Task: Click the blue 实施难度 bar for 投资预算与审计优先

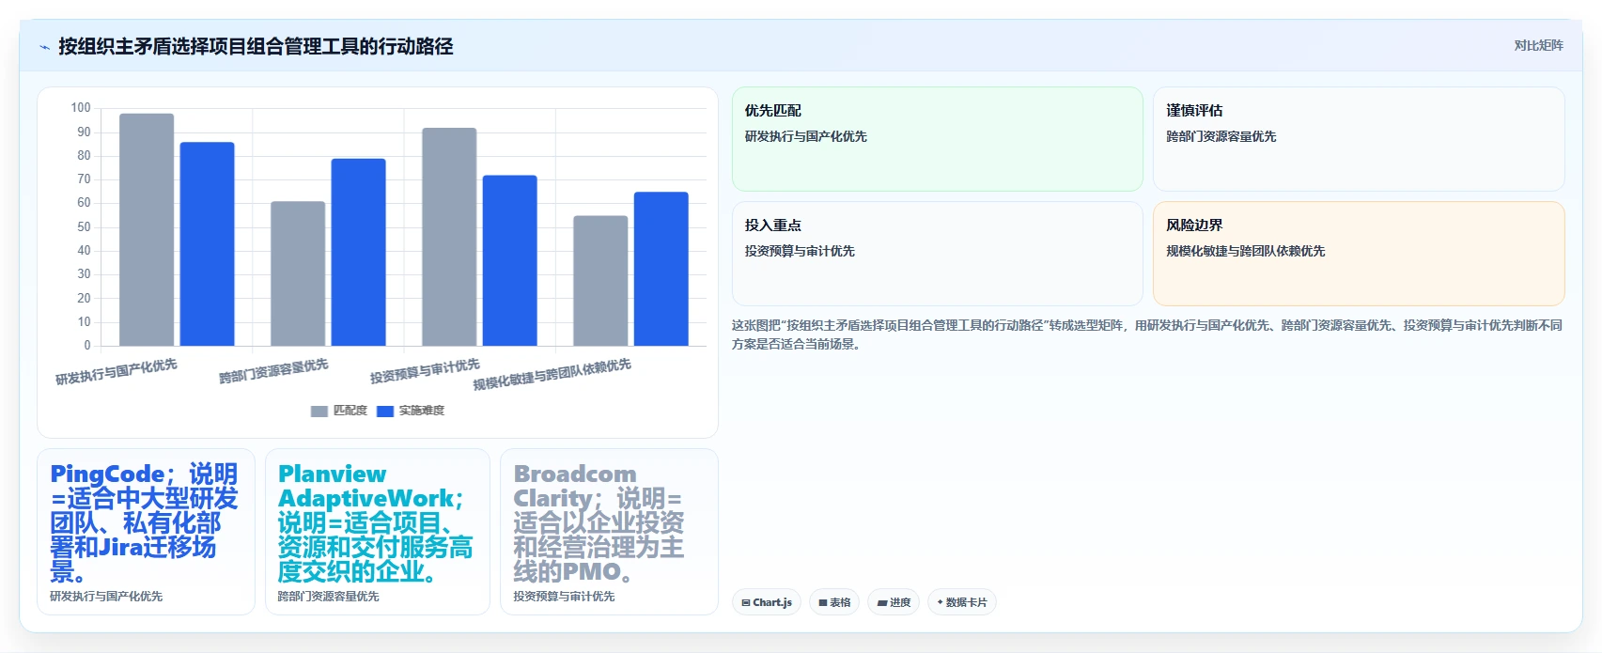Action: pyautogui.click(x=510, y=260)
